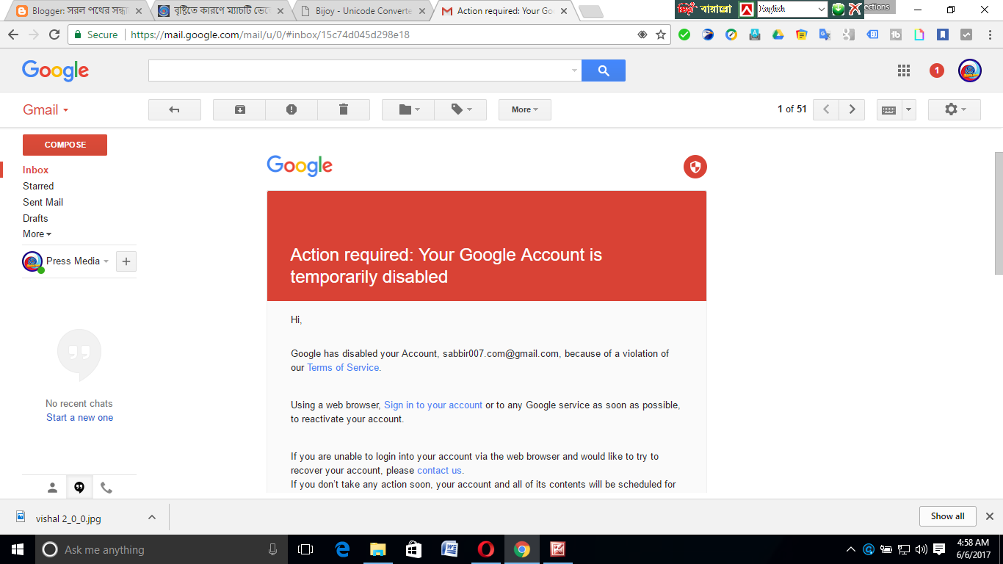Click the COMPOSE button
The height and width of the screenshot is (564, 1003).
point(65,145)
